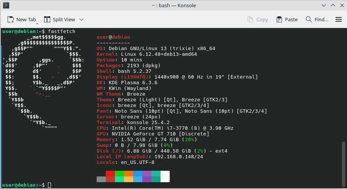347x189 pixels.
Task: Click the Terminal value 'konsole 25.4.2'
Action: (x=148, y=122)
